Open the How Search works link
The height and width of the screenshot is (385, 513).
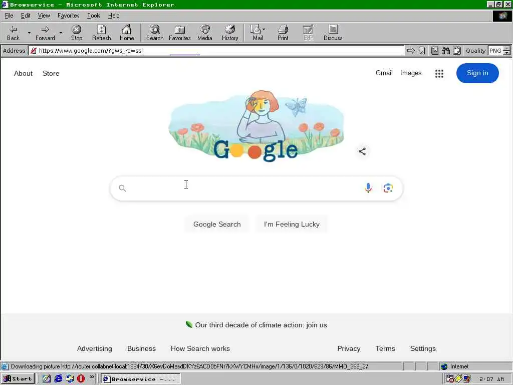click(x=200, y=349)
